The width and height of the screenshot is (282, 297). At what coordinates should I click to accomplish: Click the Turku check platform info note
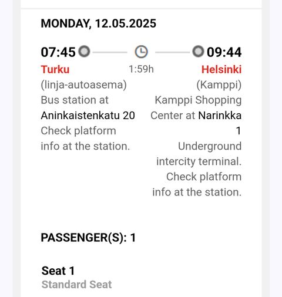(85, 139)
